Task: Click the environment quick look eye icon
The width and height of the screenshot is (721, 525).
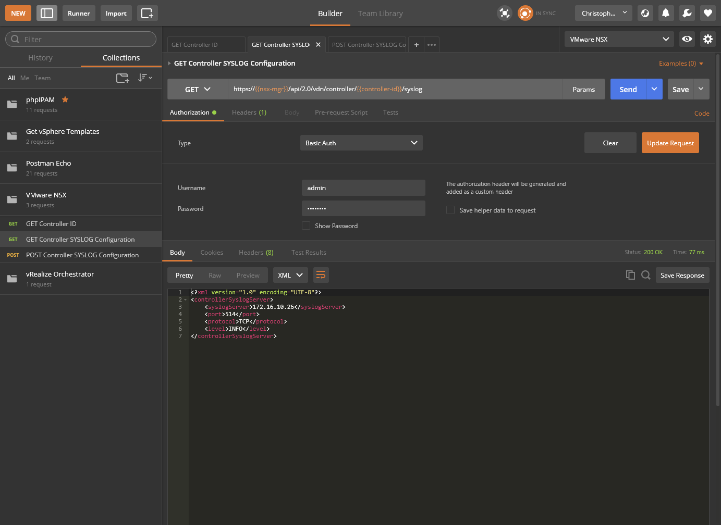Action: [x=687, y=39]
